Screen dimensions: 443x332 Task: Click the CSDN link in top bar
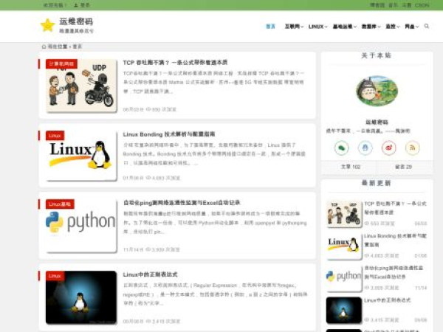[x=422, y=5]
